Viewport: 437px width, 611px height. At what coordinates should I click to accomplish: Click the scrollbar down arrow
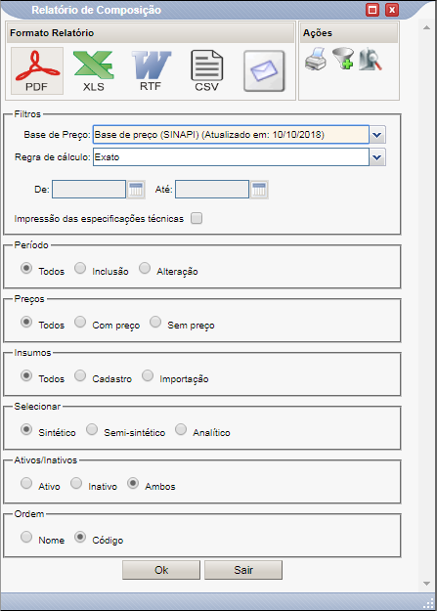click(426, 584)
